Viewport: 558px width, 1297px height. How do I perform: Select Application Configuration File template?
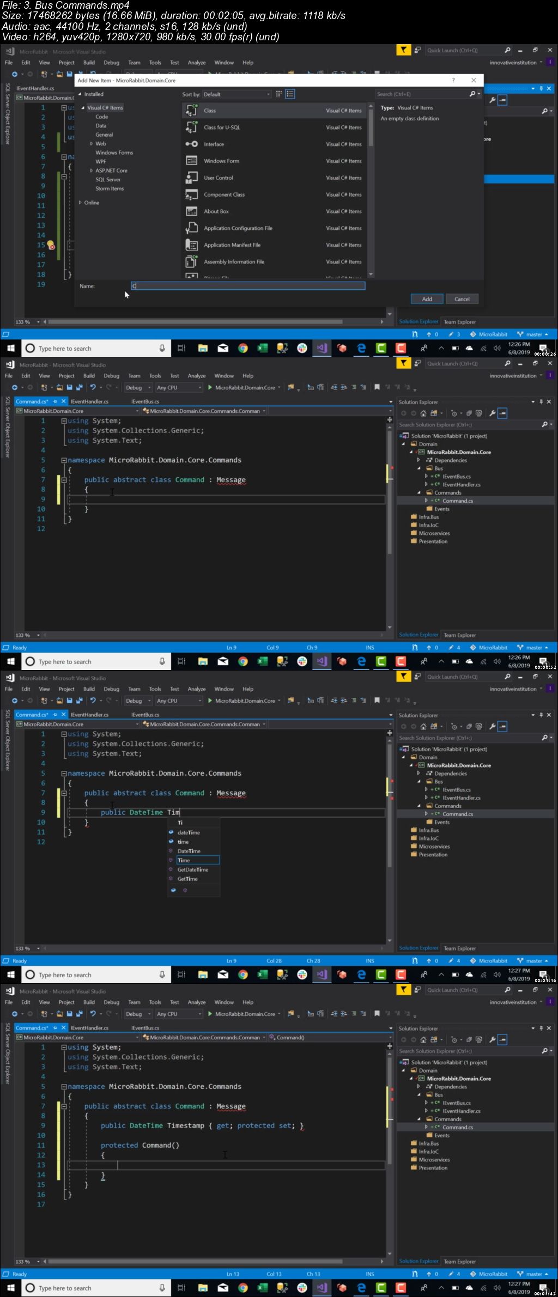(275, 229)
